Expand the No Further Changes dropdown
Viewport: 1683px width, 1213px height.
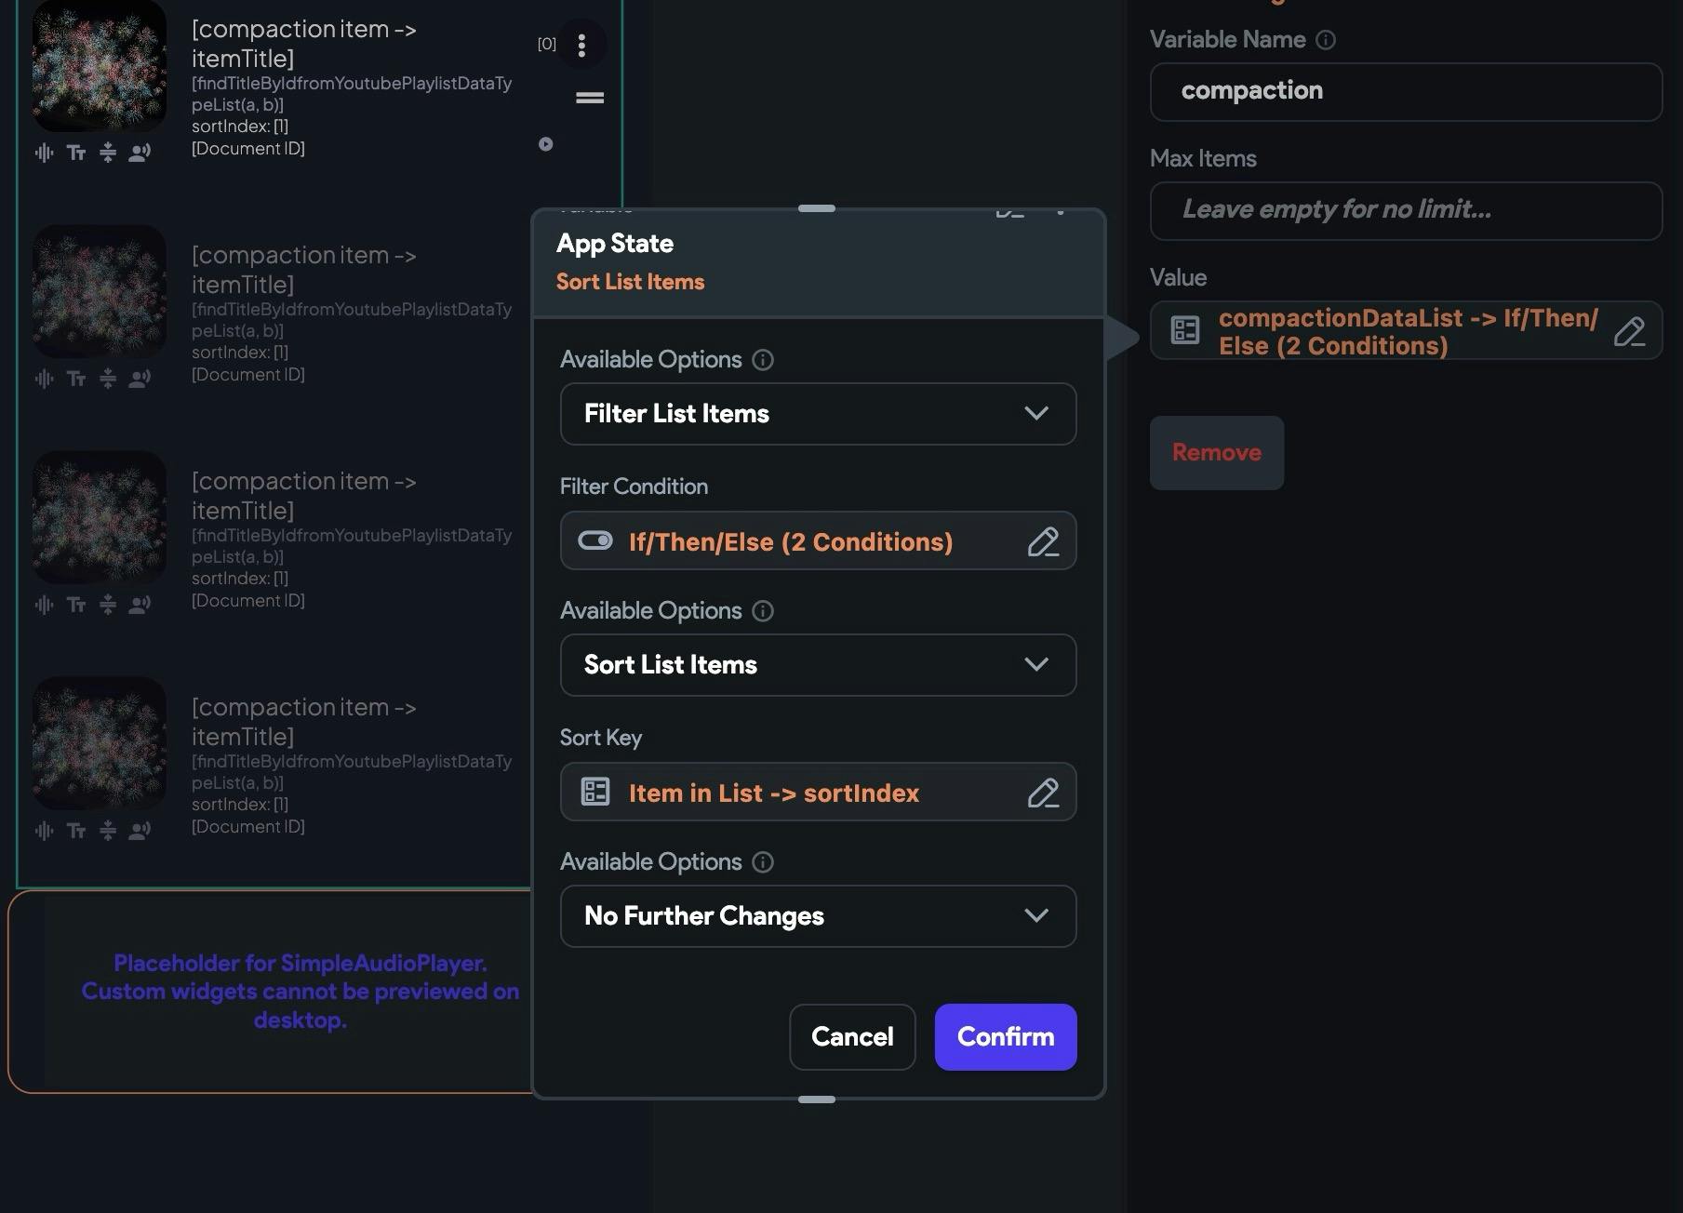pyautogui.click(x=818, y=916)
